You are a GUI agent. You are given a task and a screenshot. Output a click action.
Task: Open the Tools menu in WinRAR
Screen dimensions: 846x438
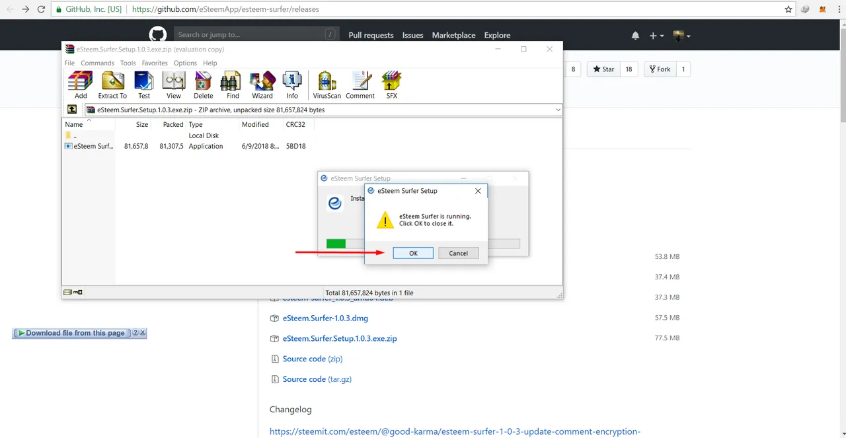pos(128,63)
